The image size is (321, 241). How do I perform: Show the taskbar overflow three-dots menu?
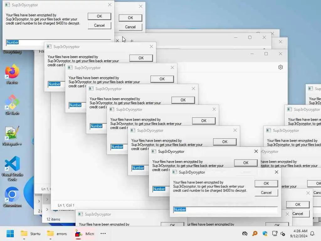(103, 233)
